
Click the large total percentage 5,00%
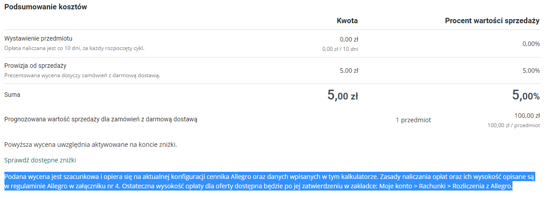point(525,95)
